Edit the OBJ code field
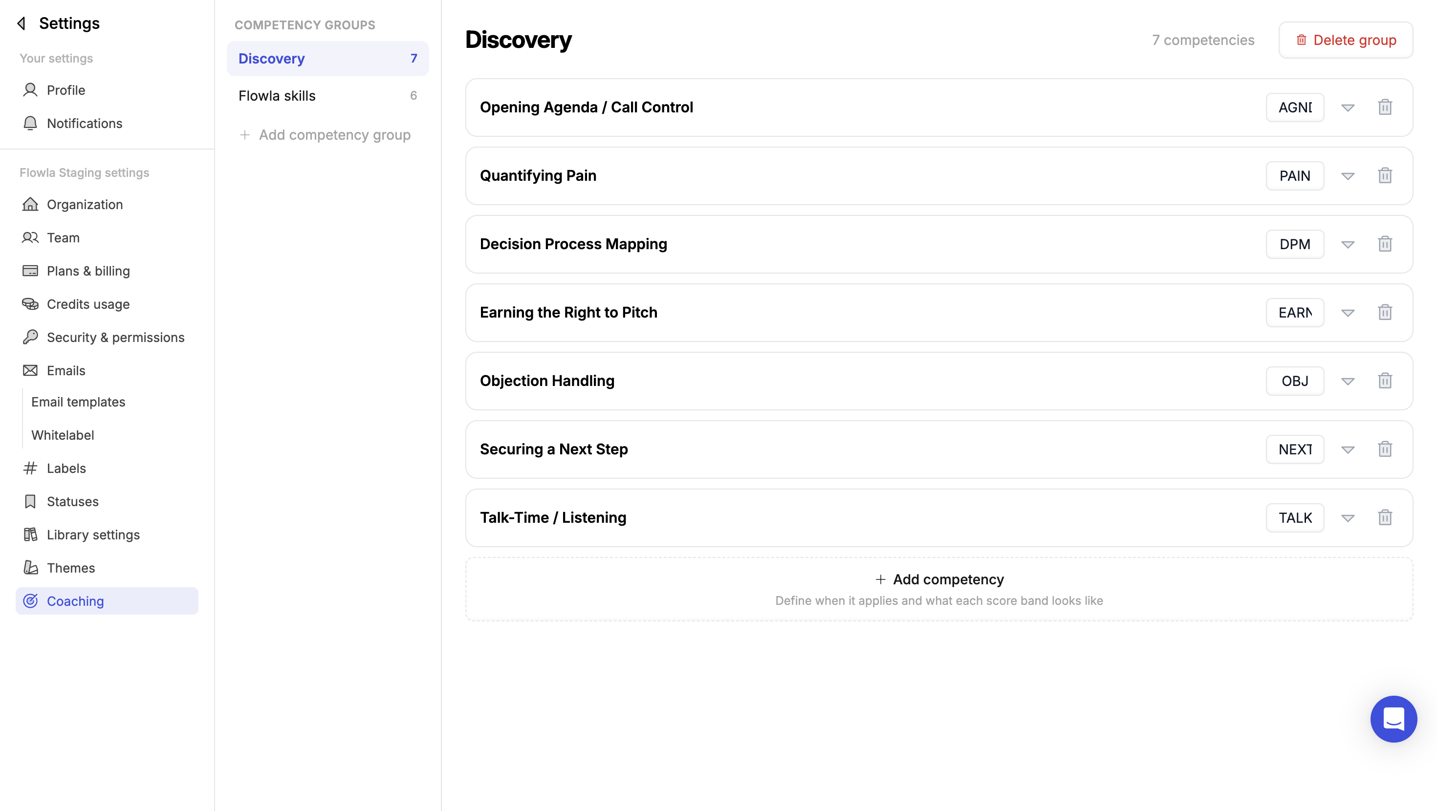Image resolution: width=1437 pixels, height=811 pixels. click(1295, 382)
